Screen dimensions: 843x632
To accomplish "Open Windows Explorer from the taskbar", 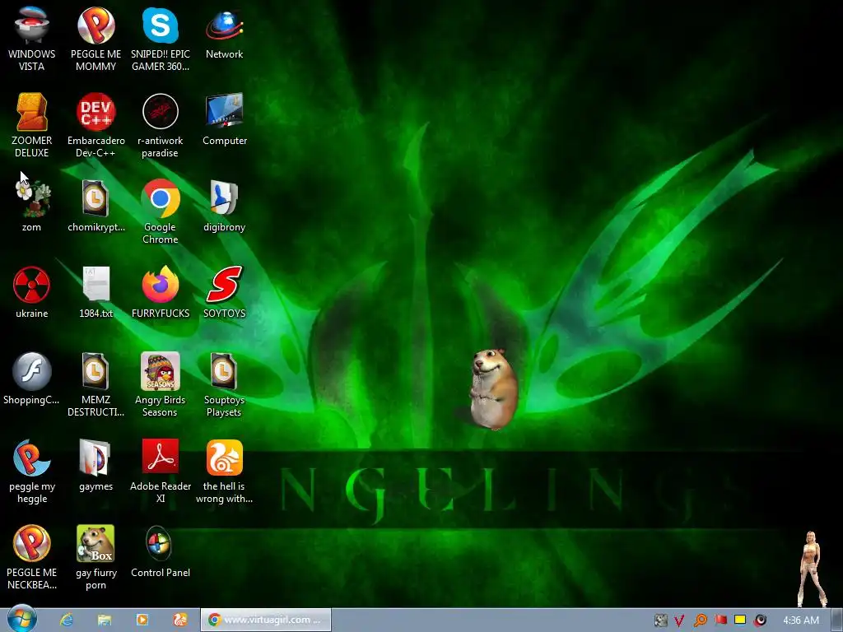I will tap(105, 620).
